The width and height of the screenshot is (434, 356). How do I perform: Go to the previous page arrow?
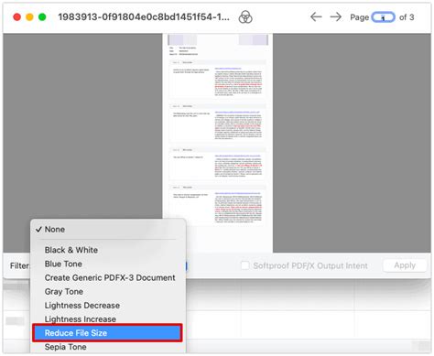316,16
